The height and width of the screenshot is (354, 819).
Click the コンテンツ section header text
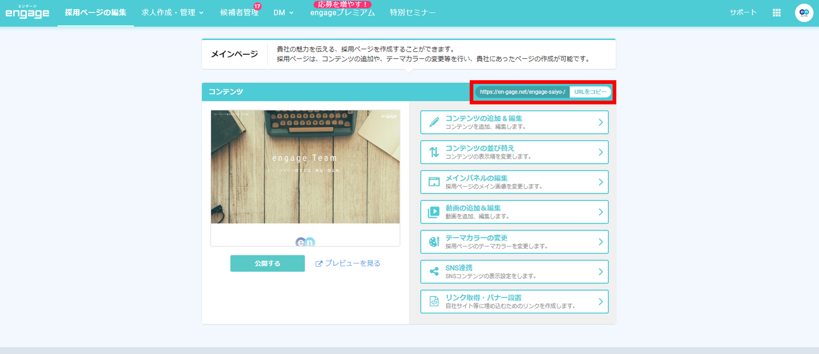(x=226, y=92)
